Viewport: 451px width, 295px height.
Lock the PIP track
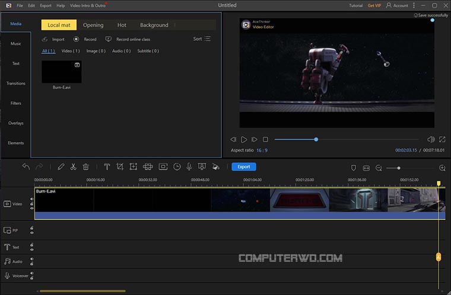click(x=32, y=228)
